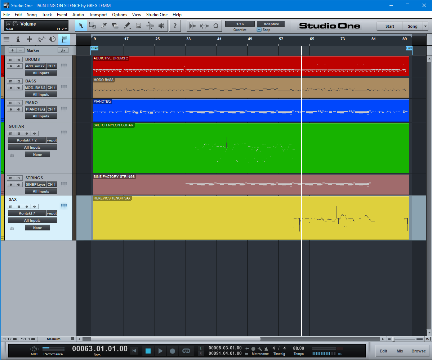
Task: Select the Arrow tool
Action: coord(81,26)
